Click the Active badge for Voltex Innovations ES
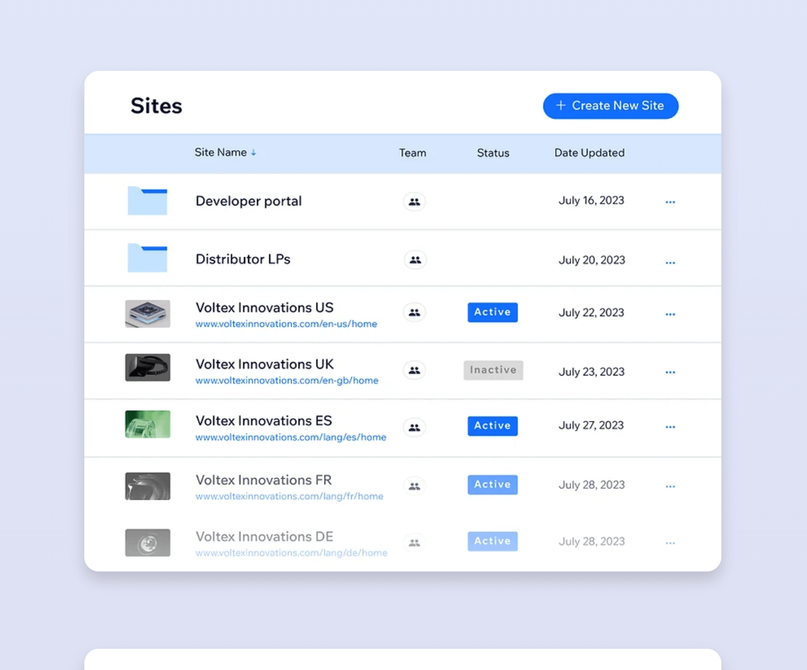 click(x=492, y=426)
